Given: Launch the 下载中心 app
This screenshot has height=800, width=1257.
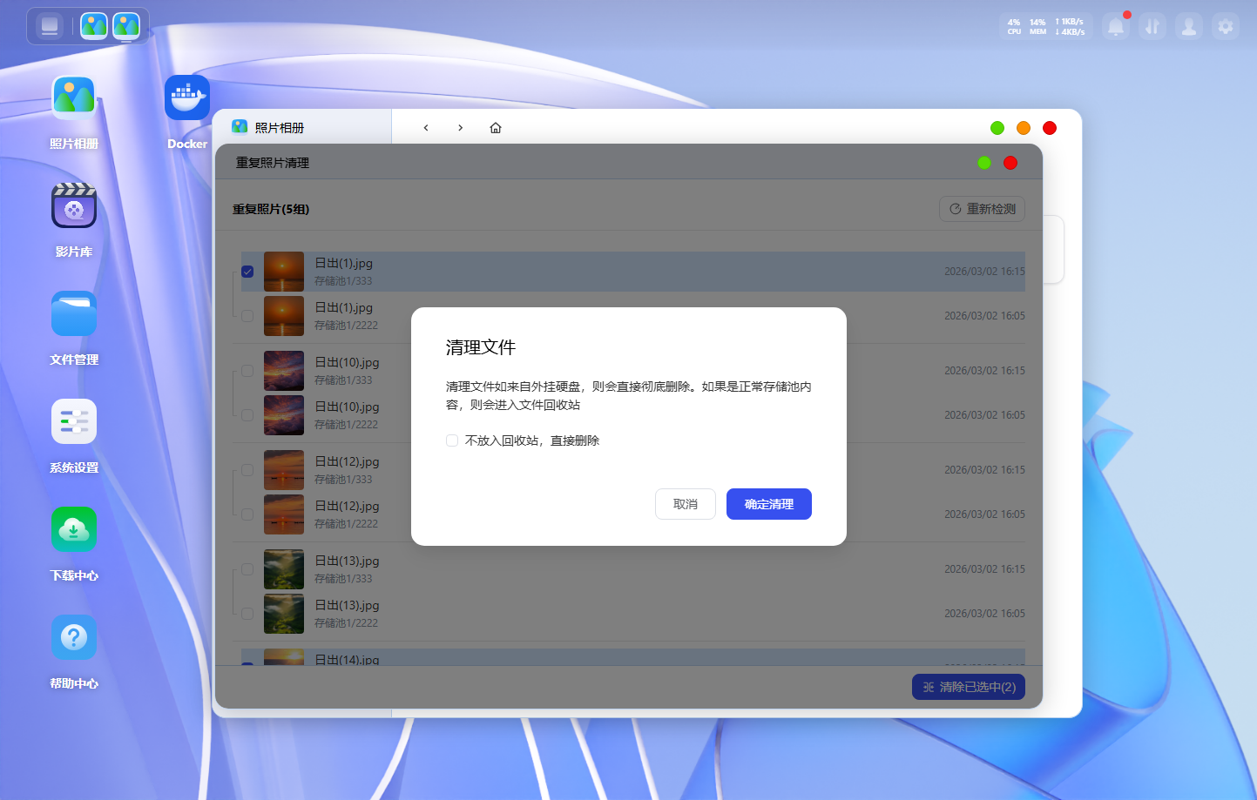Looking at the screenshot, I should (x=74, y=529).
